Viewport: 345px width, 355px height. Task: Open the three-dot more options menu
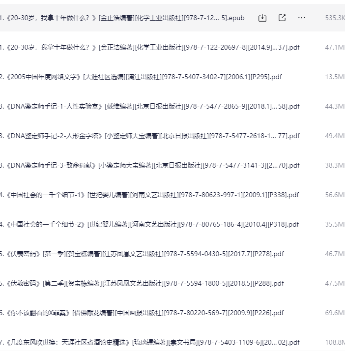pos(302,18)
